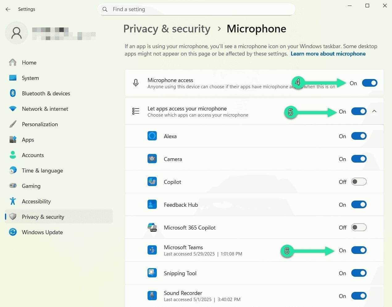Click the Windows Update icon
The image size is (392, 307).
click(x=12, y=232)
